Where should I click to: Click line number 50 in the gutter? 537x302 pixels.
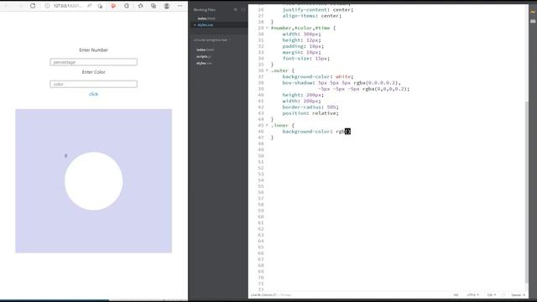click(x=261, y=156)
